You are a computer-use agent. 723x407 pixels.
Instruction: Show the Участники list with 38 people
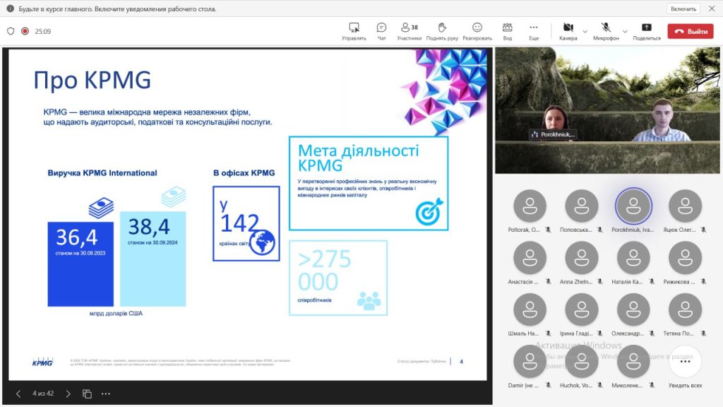(409, 31)
